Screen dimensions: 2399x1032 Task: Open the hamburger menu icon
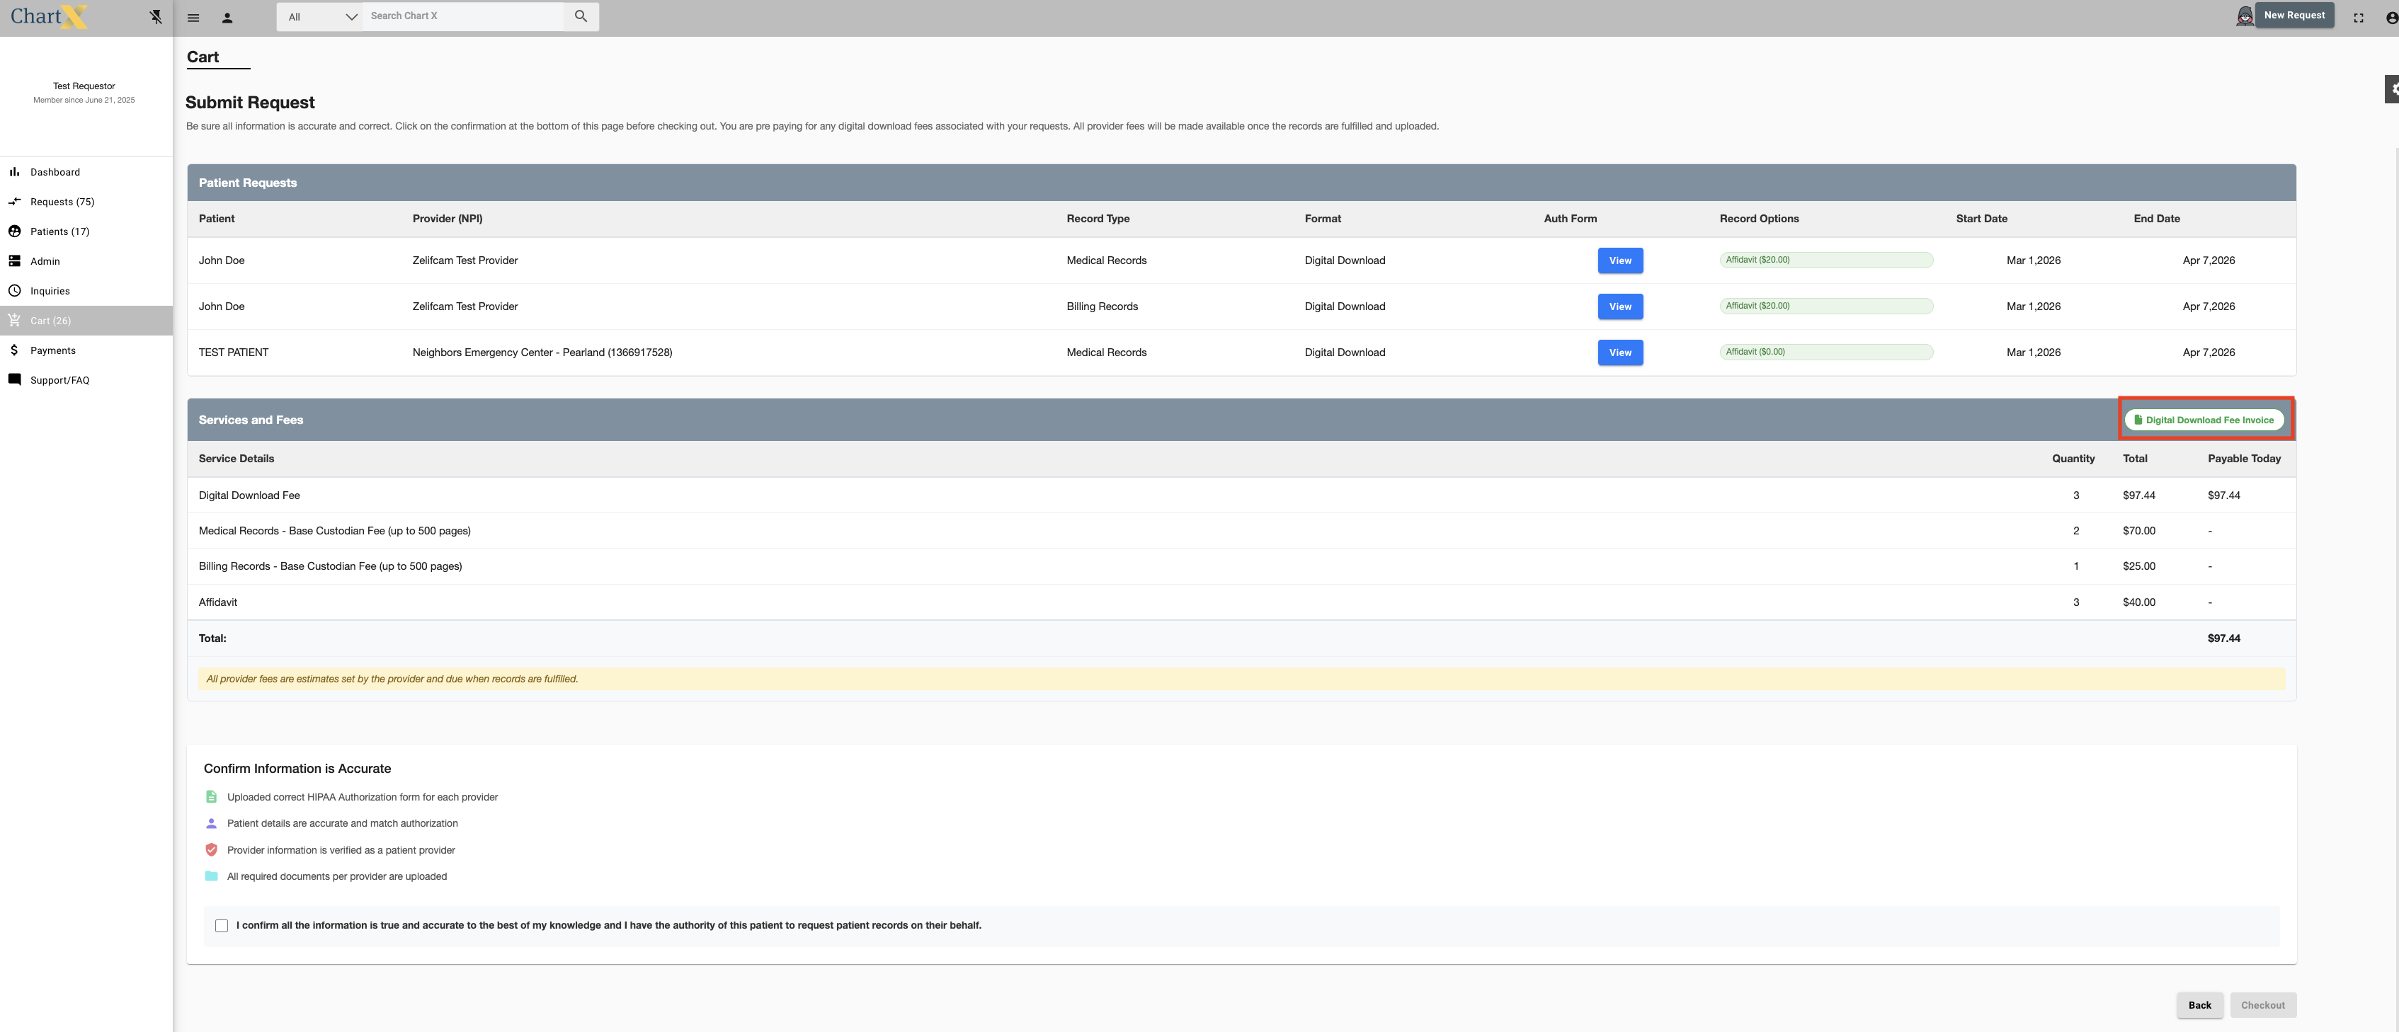point(194,18)
